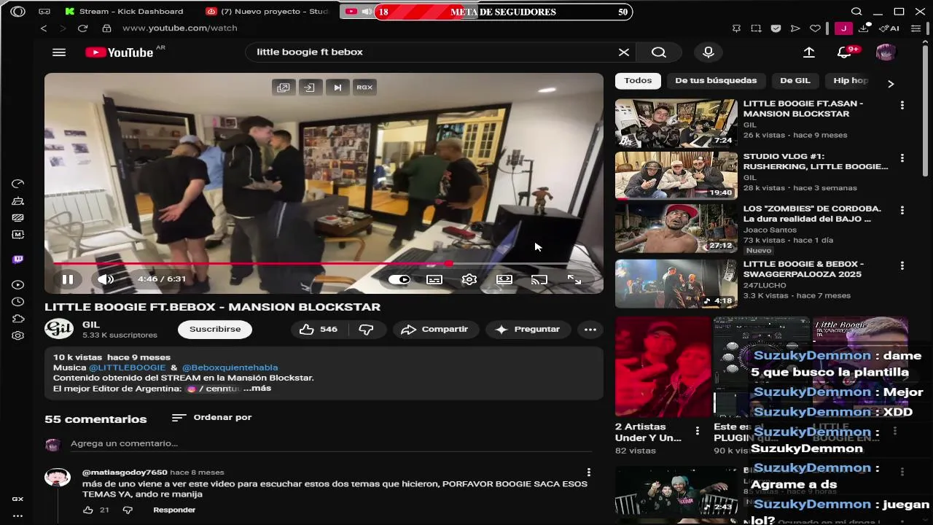Open YouTube create upload icon
Image resolution: width=933 pixels, height=525 pixels.
coord(809,52)
